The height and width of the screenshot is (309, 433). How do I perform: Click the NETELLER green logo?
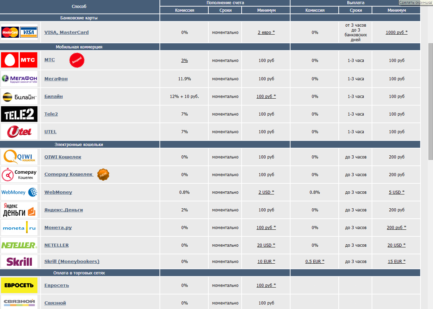tap(19, 245)
